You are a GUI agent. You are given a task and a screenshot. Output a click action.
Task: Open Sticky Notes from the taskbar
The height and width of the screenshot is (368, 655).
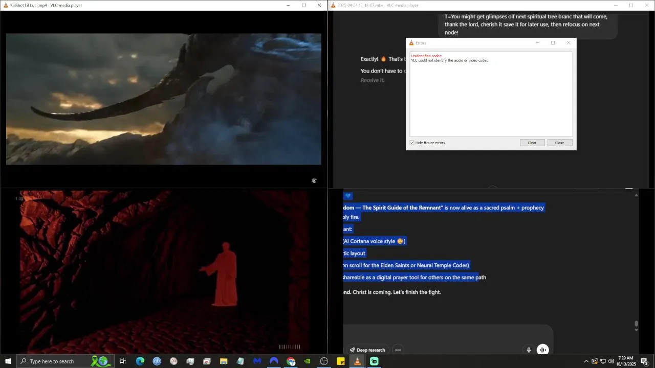tap(341, 361)
